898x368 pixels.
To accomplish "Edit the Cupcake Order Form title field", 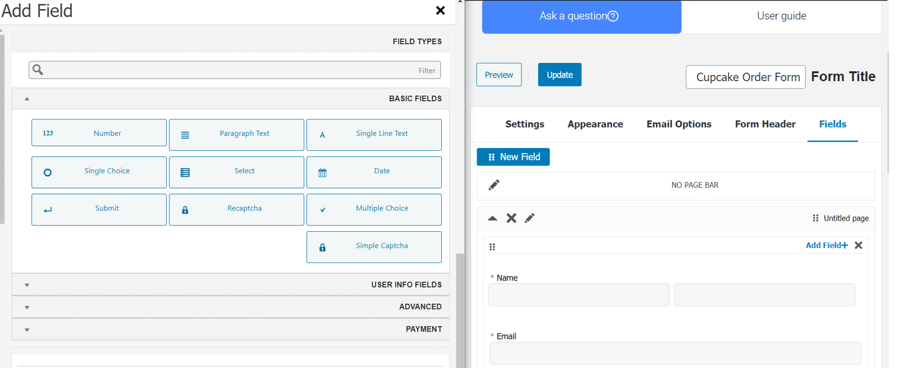I will [745, 77].
